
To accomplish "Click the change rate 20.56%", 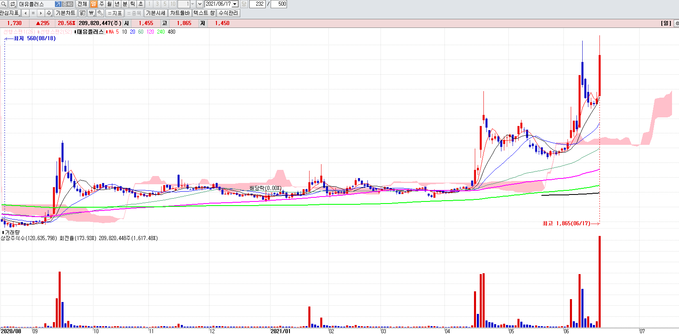I will (66, 23).
